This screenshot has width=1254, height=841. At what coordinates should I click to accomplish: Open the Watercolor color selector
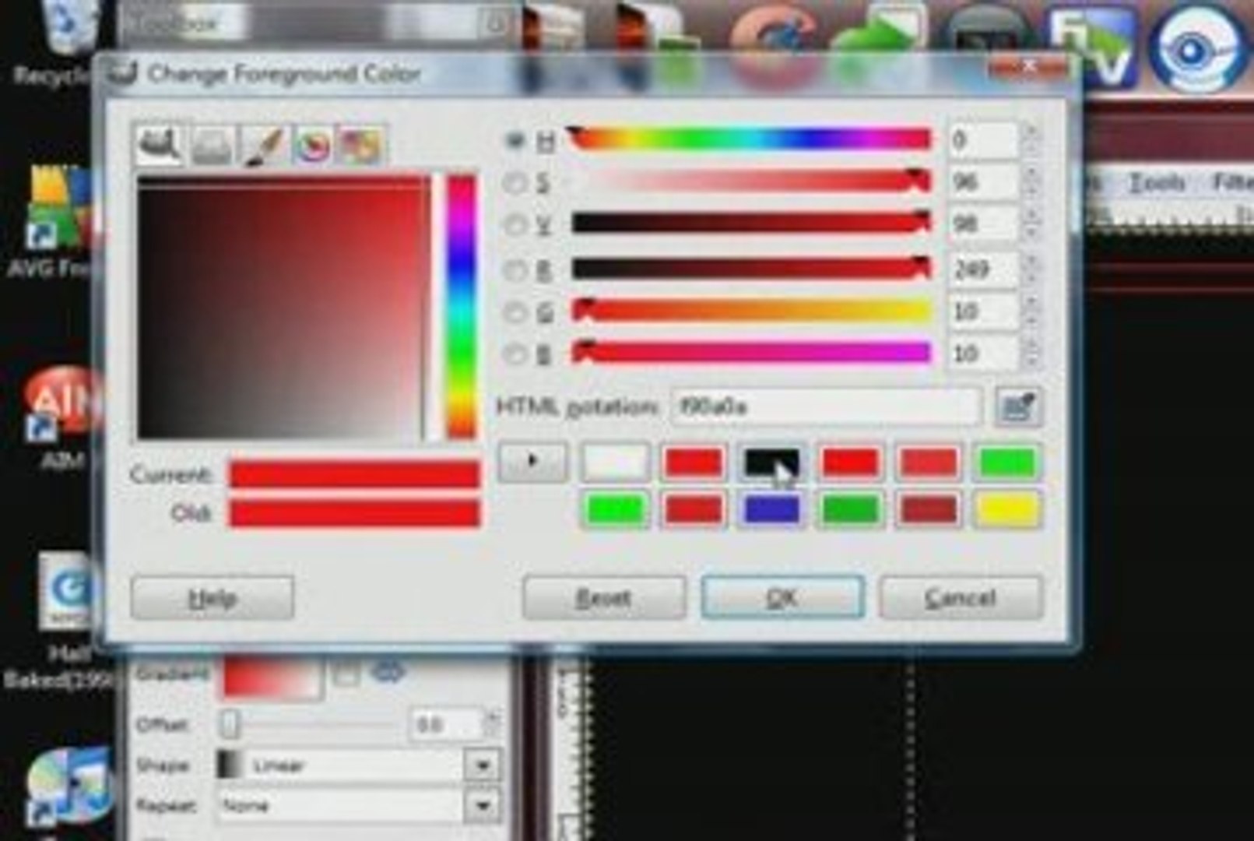[x=261, y=143]
